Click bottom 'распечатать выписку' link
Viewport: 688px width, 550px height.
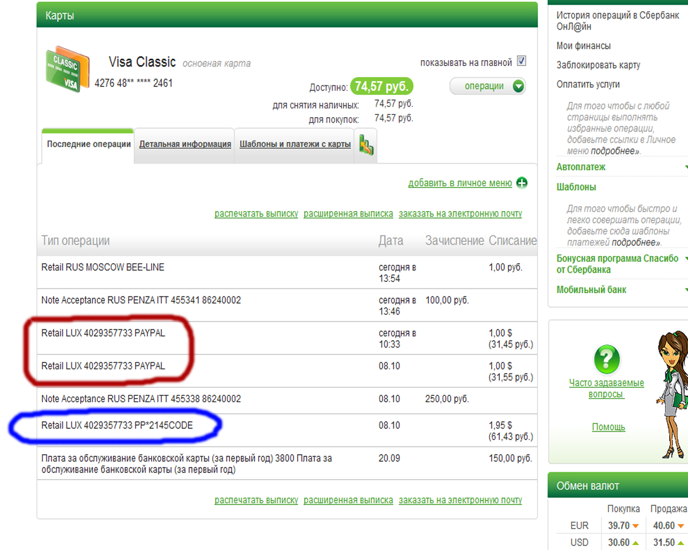tap(256, 500)
